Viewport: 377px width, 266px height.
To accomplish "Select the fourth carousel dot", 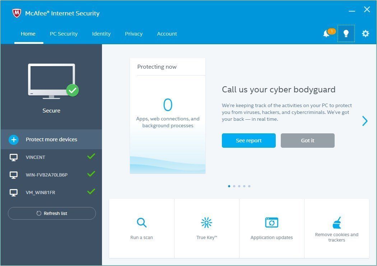I will 244,186.
